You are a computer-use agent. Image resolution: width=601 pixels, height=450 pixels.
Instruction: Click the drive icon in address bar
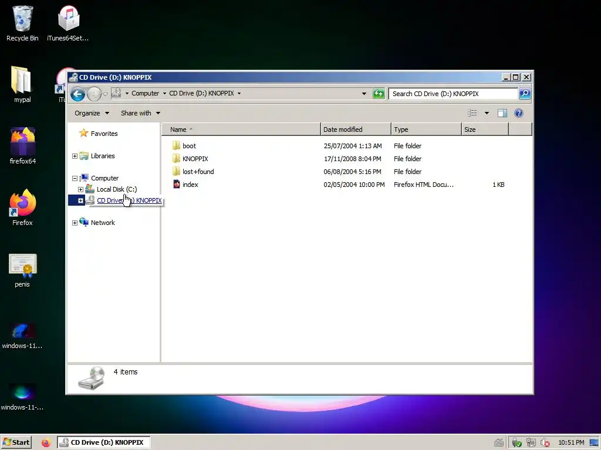click(117, 93)
